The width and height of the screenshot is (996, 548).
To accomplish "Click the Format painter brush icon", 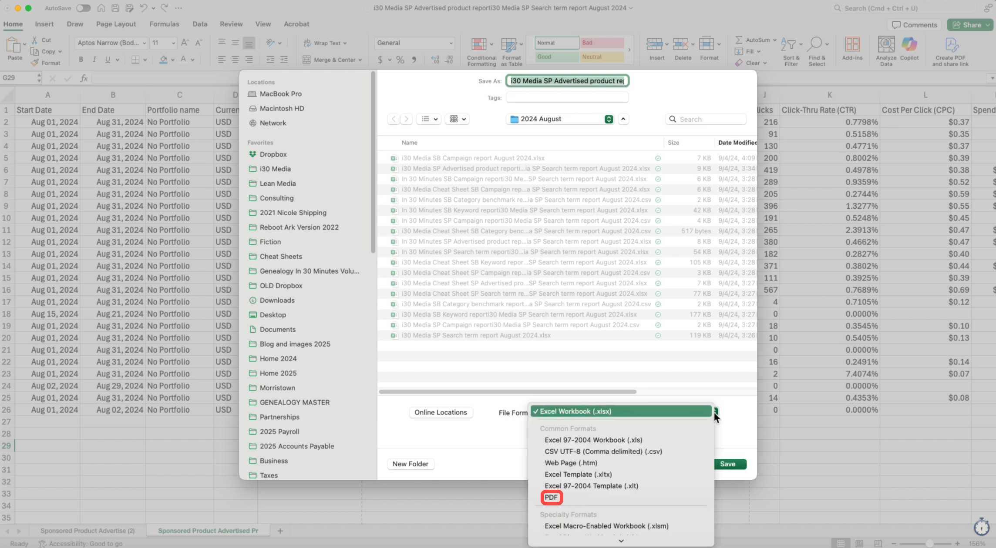I will [35, 63].
